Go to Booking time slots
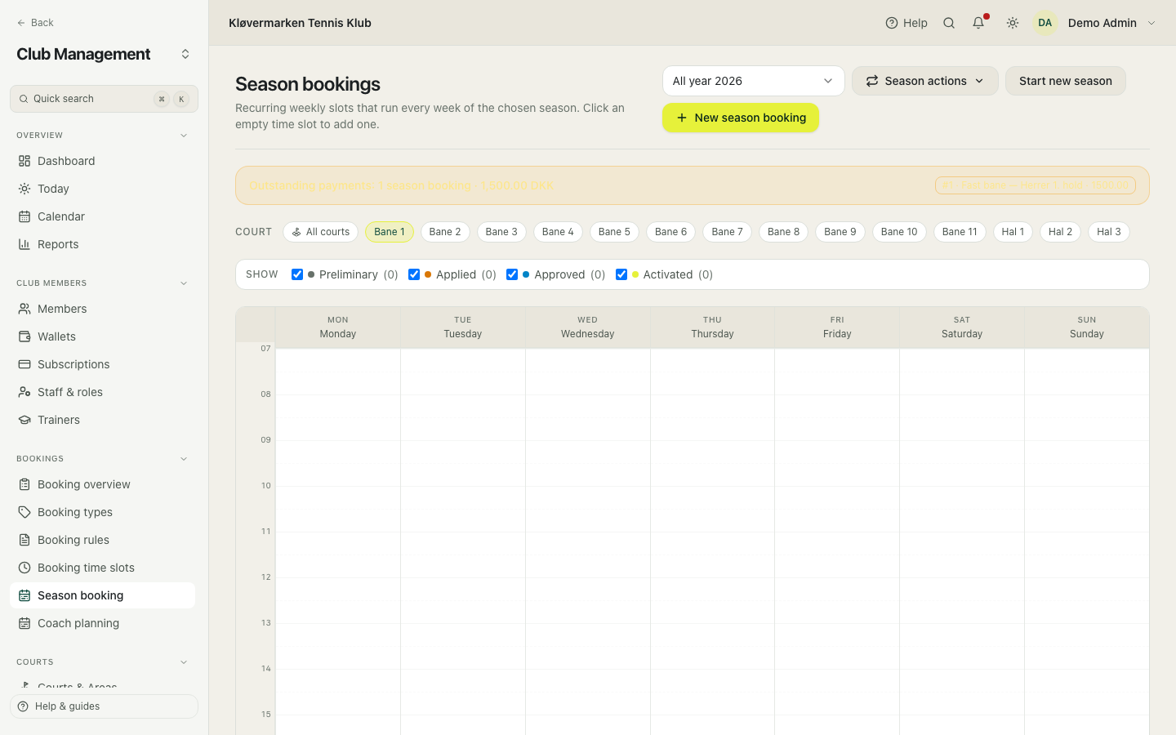 coord(103,568)
